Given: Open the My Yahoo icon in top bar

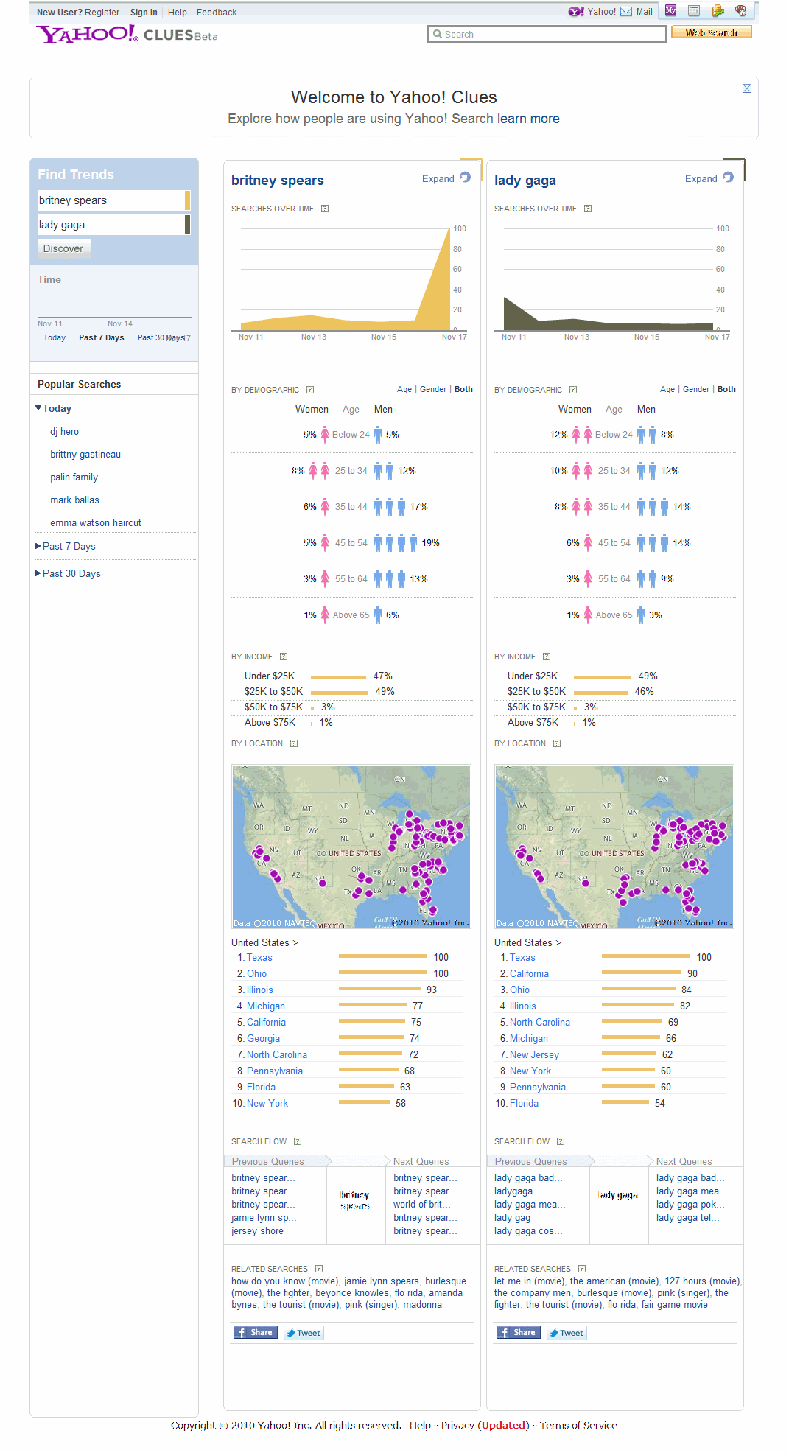Looking at the screenshot, I should click(670, 11).
